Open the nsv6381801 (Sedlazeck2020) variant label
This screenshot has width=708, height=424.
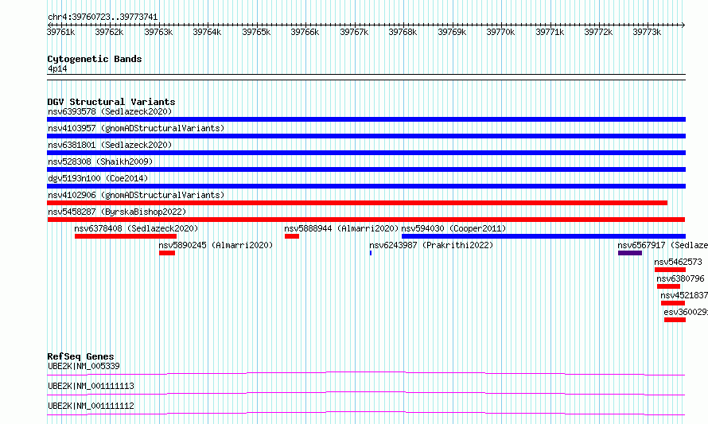[x=110, y=145]
